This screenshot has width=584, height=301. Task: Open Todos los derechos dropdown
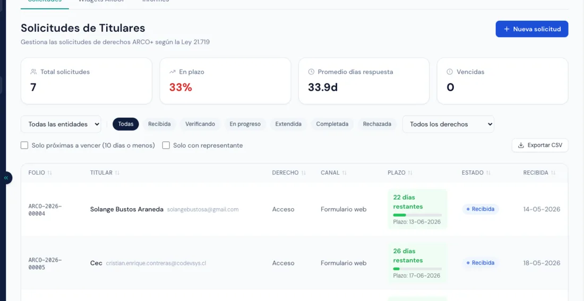448,124
